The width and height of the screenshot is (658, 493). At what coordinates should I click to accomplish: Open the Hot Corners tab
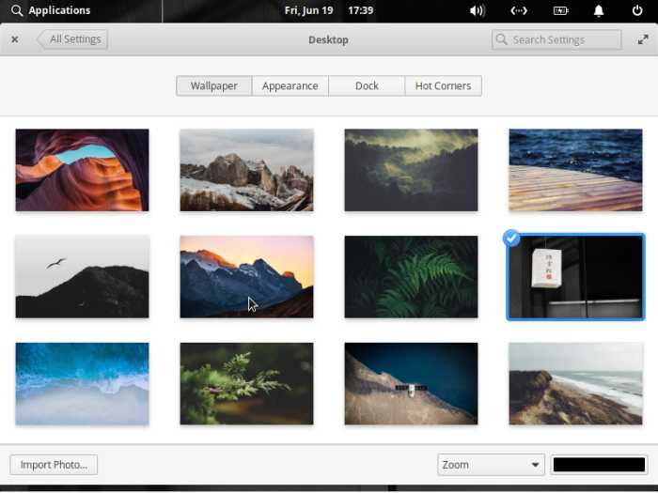(x=443, y=85)
